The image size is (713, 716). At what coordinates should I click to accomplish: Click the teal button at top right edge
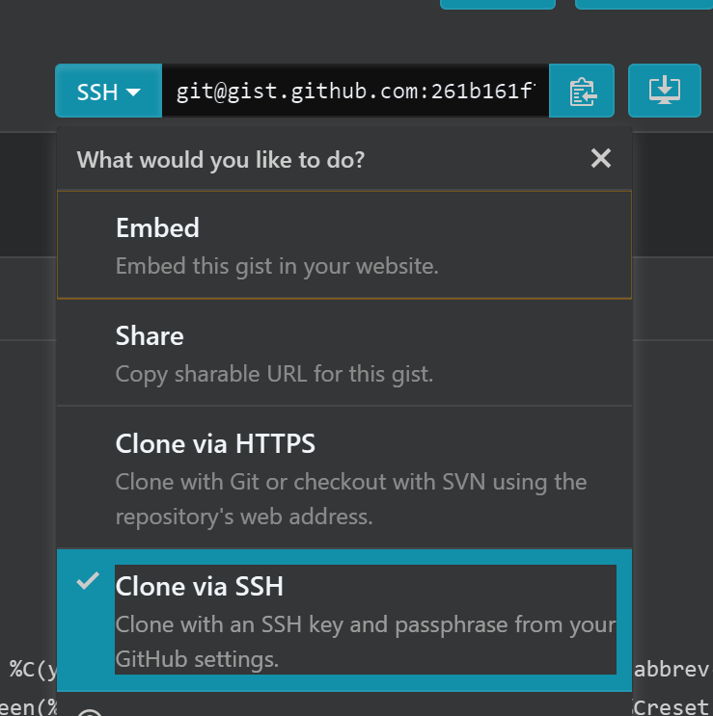644,4
